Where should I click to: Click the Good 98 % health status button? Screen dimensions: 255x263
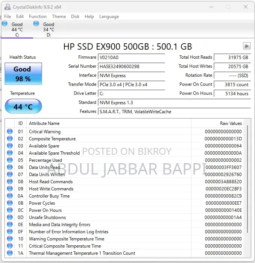pos(23,74)
